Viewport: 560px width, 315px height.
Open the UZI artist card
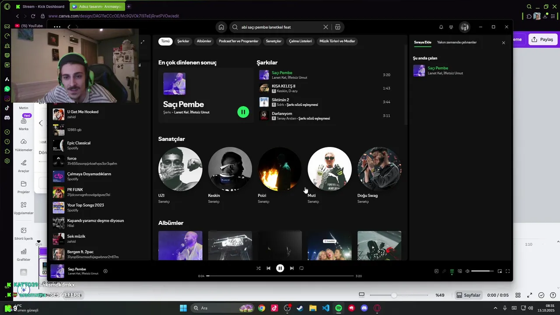coord(180,175)
